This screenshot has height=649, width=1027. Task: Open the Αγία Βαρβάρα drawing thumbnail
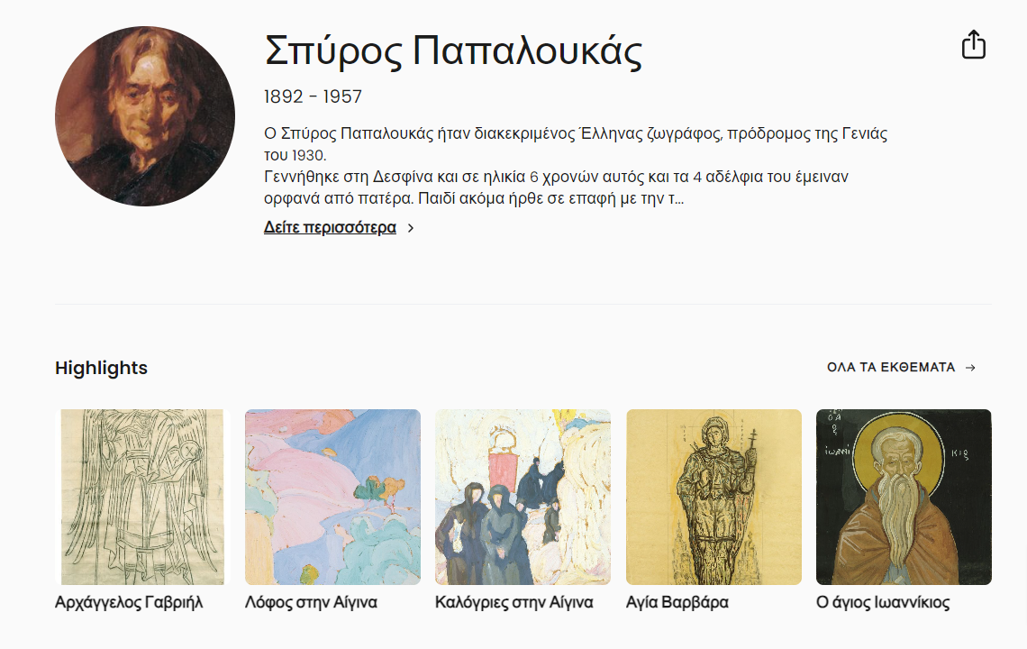click(713, 497)
